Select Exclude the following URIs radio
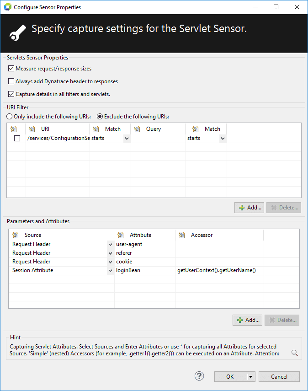Viewport: 308px width, 391px height. (100, 117)
